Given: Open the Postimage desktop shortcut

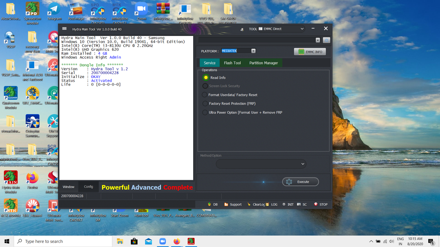Looking at the screenshot, I should click(x=76, y=11).
